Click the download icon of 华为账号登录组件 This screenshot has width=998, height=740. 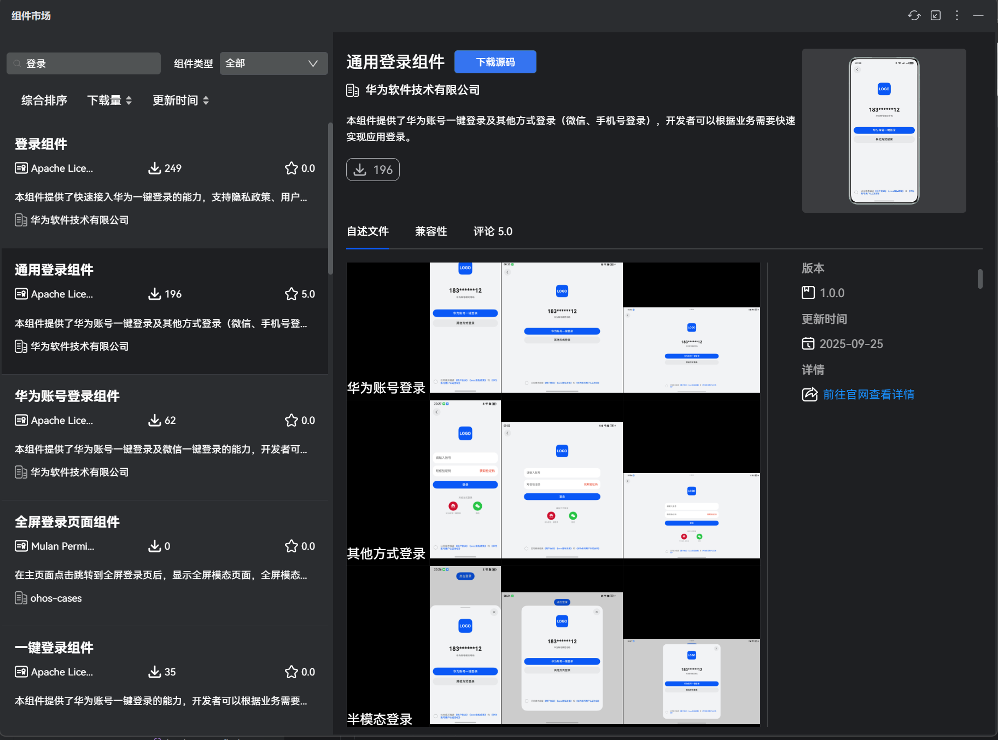(x=154, y=420)
